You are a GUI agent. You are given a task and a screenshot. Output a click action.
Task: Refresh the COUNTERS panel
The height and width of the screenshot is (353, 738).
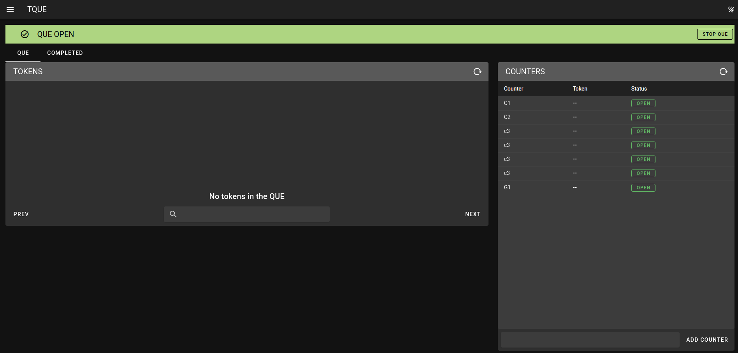(724, 72)
